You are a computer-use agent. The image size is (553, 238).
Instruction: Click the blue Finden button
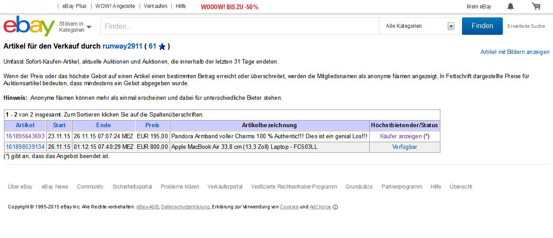tap(482, 26)
